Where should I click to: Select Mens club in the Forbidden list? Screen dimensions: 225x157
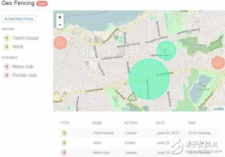coord(23,67)
